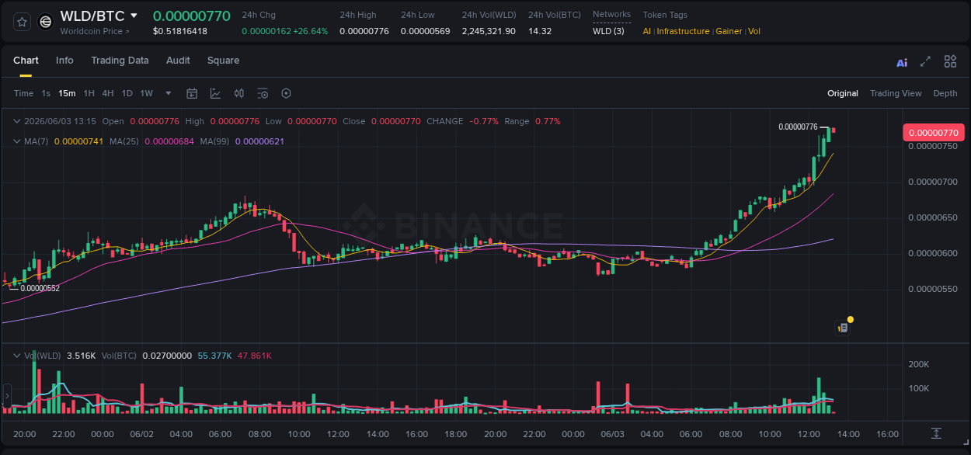Click the 24h Vol(BTC) value 14.32
971x455 pixels.
pos(540,31)
